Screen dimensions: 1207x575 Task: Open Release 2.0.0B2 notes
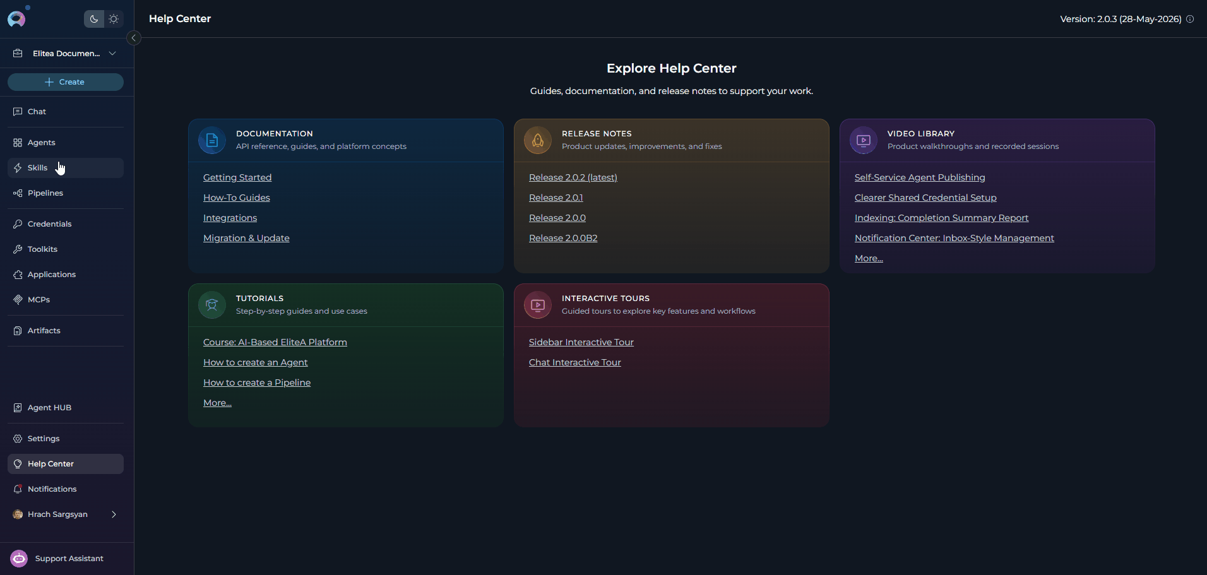pyautogui.click(x=563, y=239)
